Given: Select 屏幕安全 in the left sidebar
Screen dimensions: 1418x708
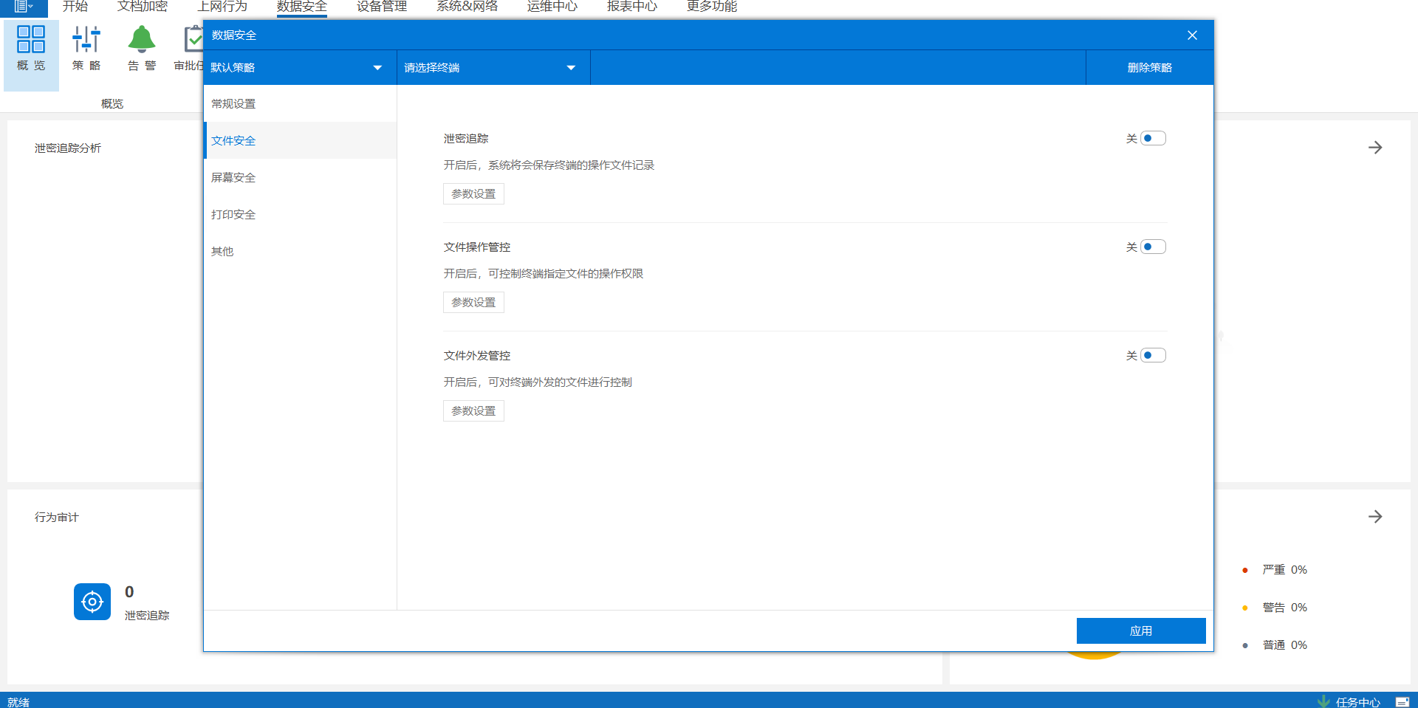Looking at the screenshot, I should [233, 178].
